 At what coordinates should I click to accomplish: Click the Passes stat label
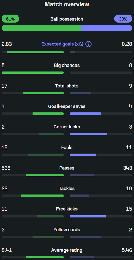67,168
